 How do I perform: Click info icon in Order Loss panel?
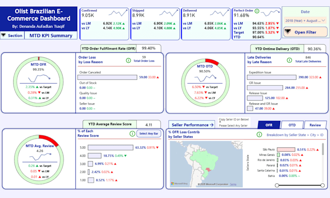tap(129, 61)
